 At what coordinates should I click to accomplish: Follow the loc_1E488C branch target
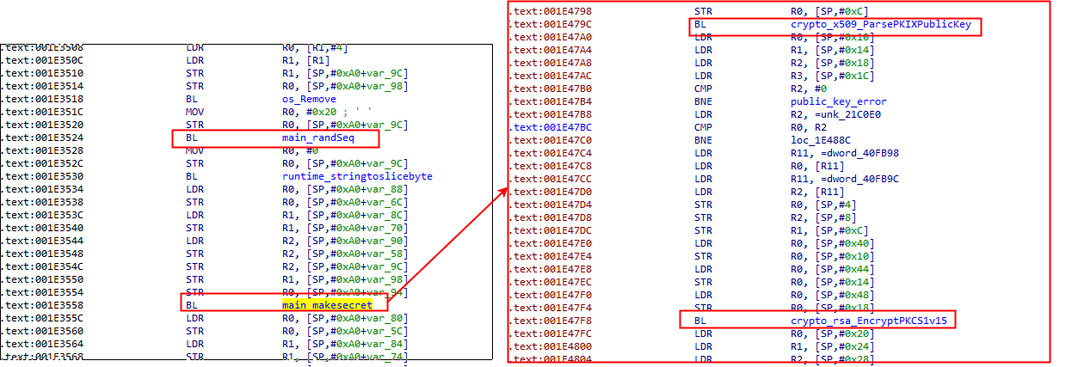point(821,140)
